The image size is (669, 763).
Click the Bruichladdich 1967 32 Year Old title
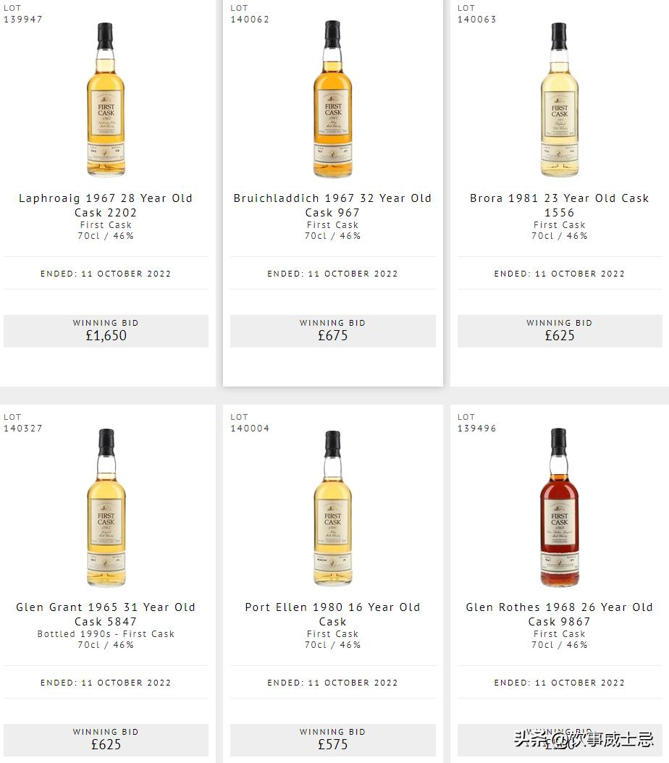tap(332, 206)
